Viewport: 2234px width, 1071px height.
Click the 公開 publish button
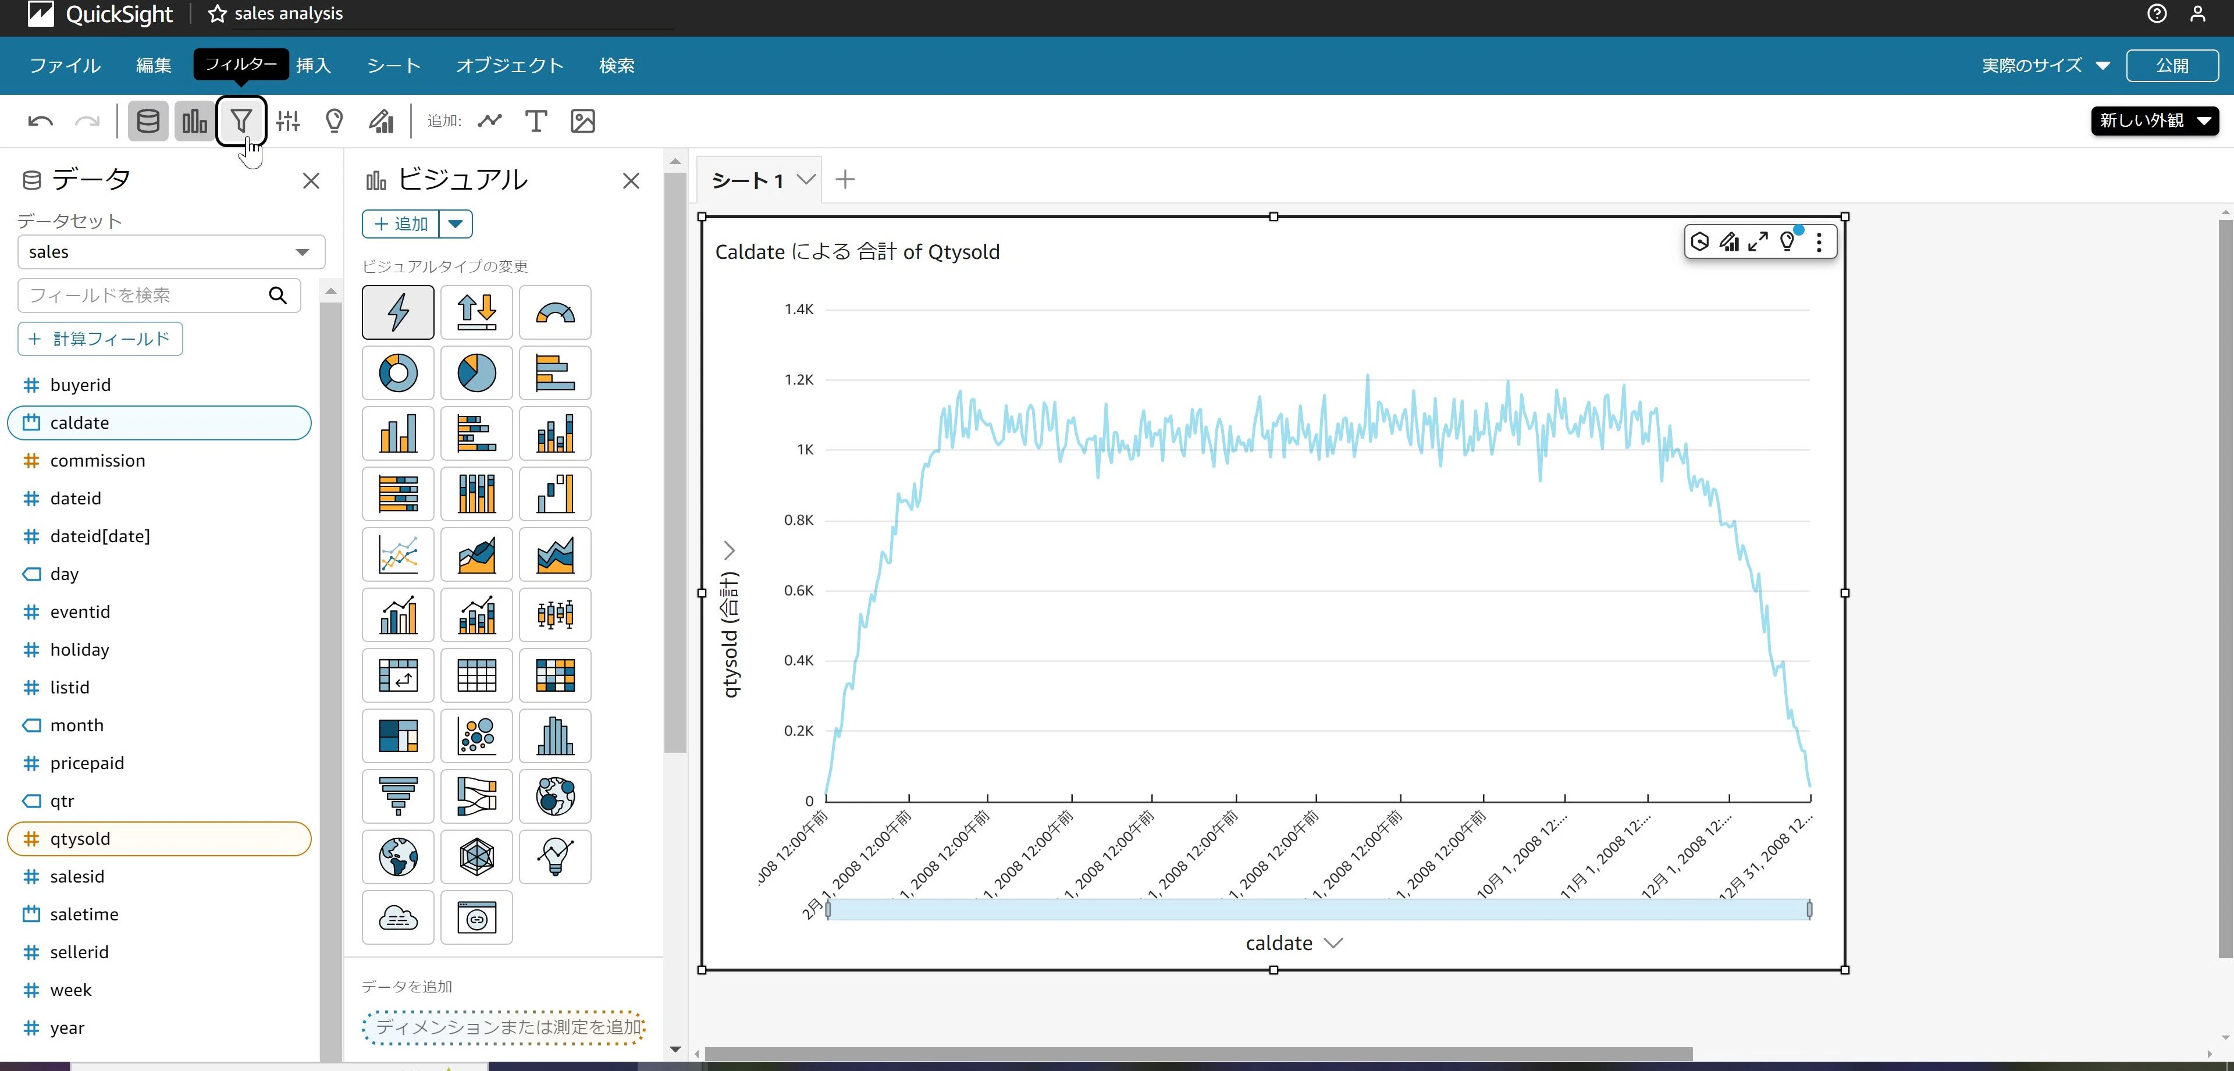click(2172, 66)
